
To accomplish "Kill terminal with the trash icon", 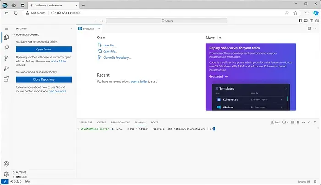I will [298, 122].
